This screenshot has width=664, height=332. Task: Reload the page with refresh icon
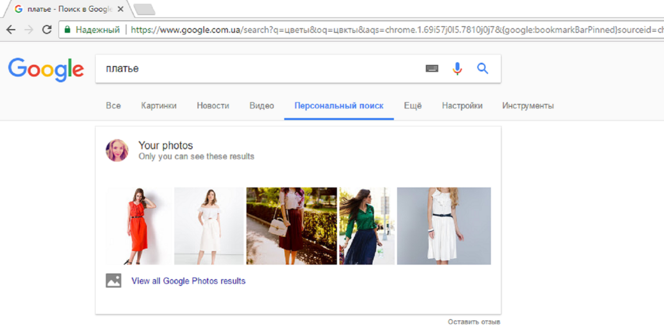pyautogui.click(x=47, y=30)
